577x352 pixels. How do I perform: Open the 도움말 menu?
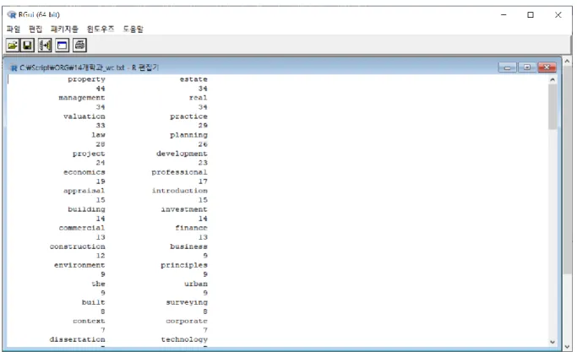point(133,29)
